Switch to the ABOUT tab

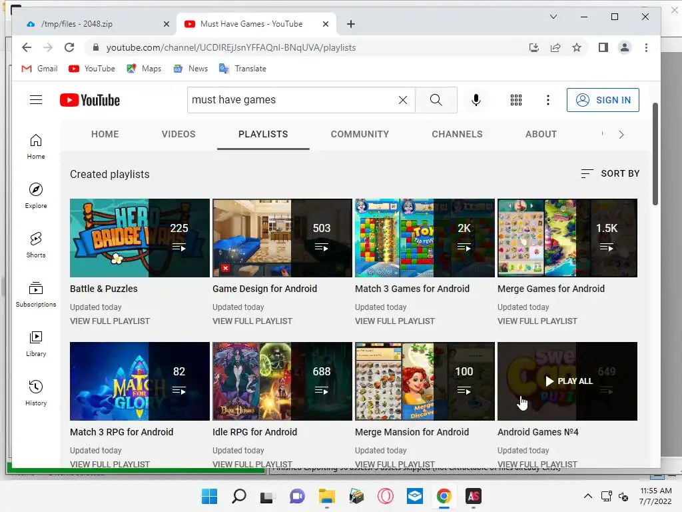541,134
